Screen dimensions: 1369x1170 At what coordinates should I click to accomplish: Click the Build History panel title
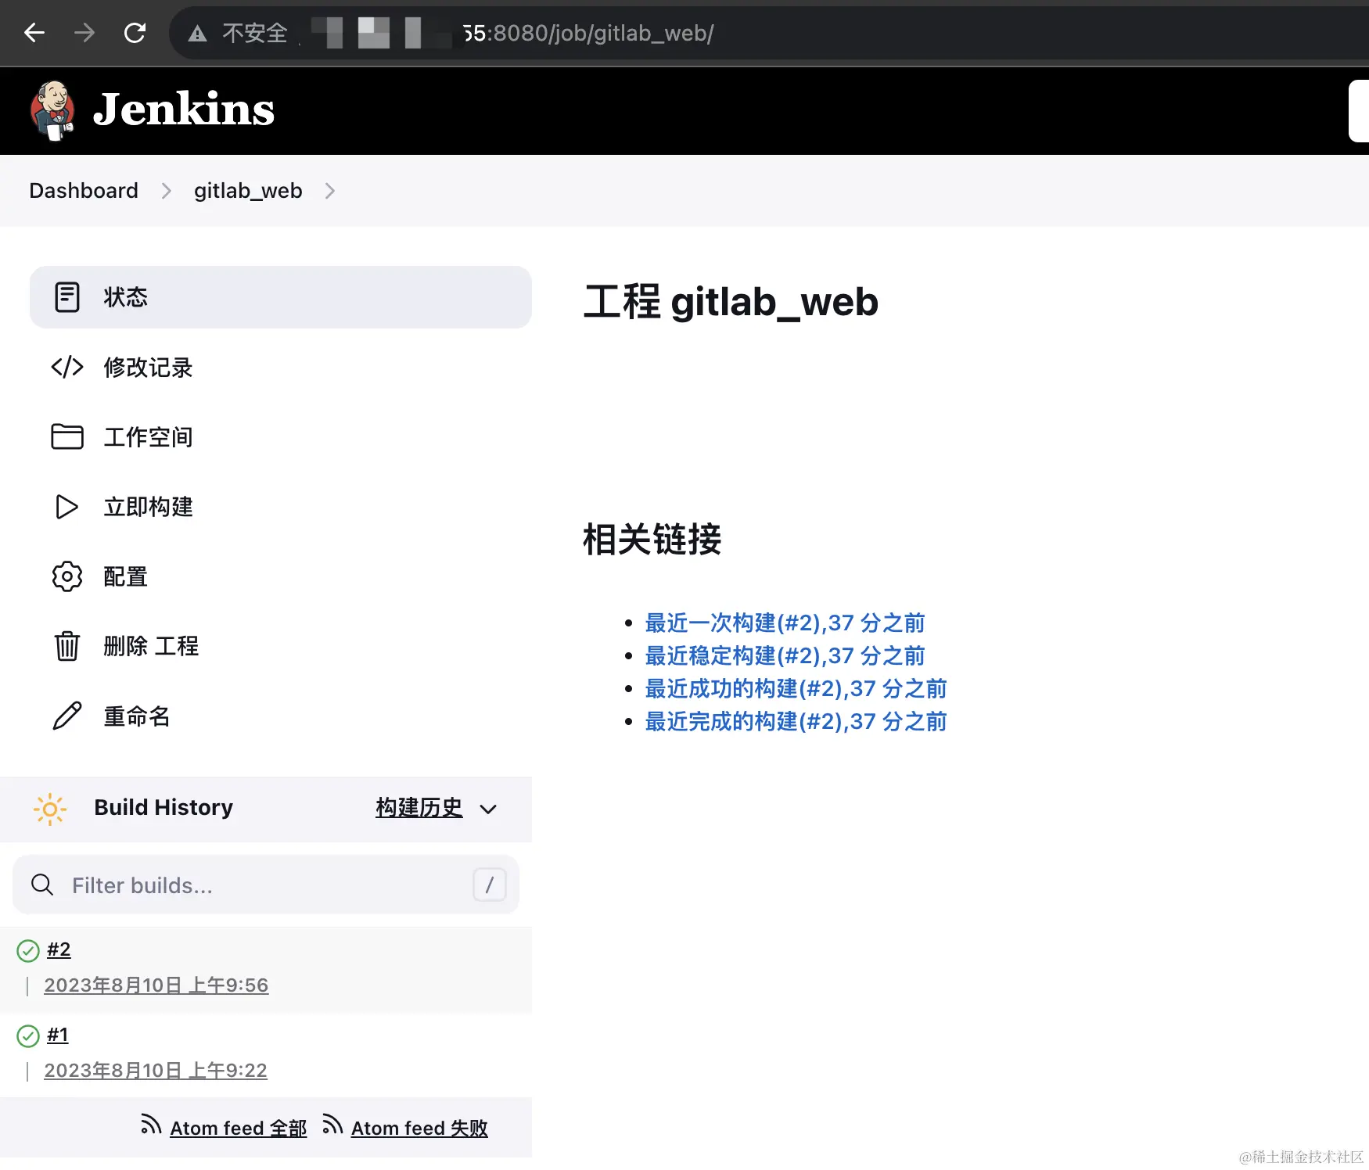163,808
